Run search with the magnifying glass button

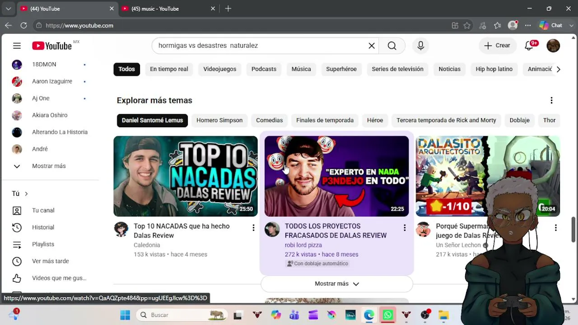[x=392, y=46]
